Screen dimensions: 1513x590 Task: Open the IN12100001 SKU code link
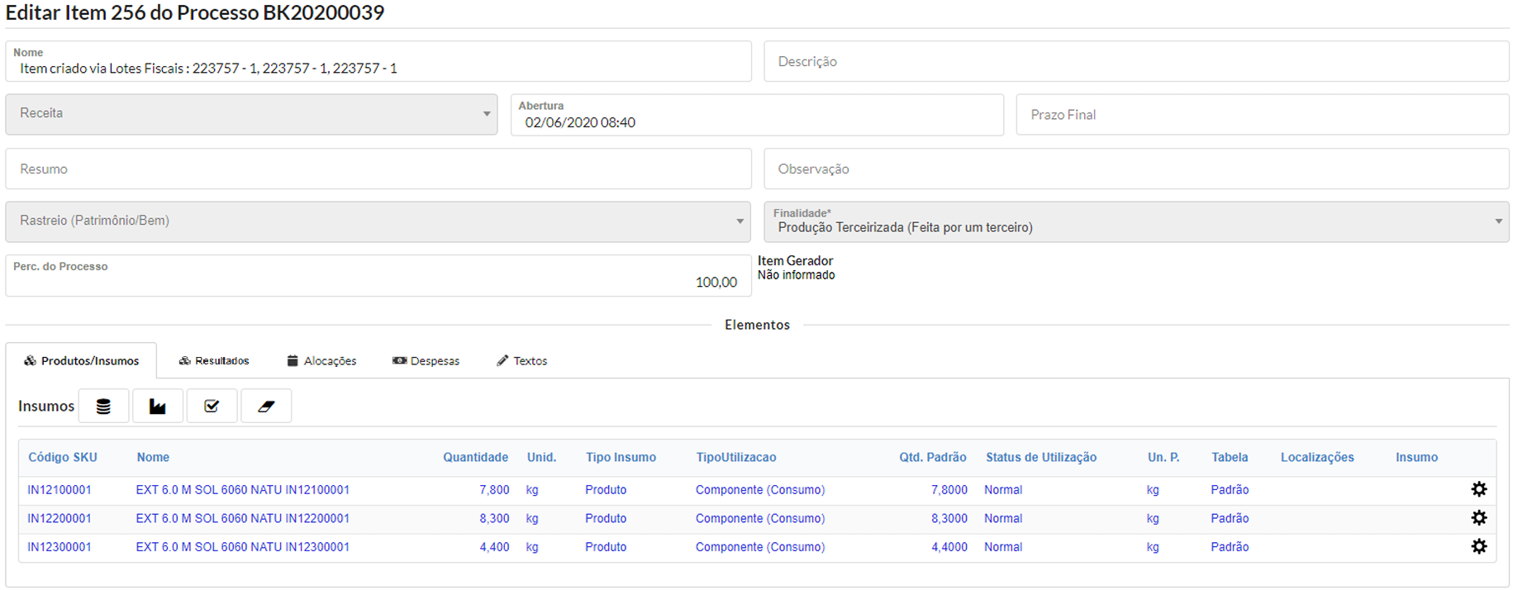click(x=59, y=490)
